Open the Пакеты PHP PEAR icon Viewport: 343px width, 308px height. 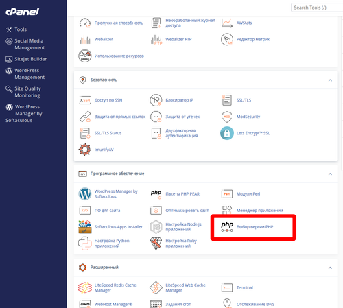click(156, 194)
